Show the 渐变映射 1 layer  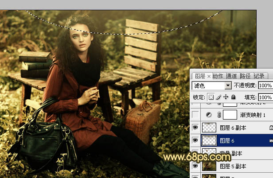(195, 115)
